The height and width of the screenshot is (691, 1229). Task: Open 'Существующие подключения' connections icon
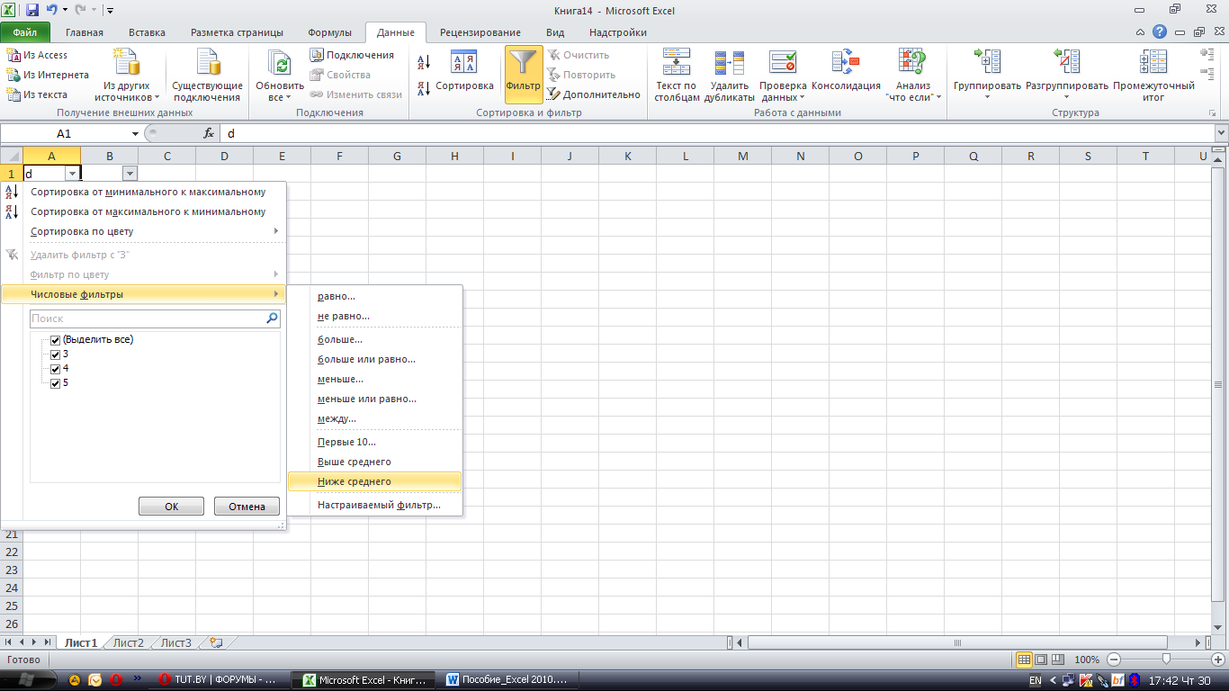(208, 63)
